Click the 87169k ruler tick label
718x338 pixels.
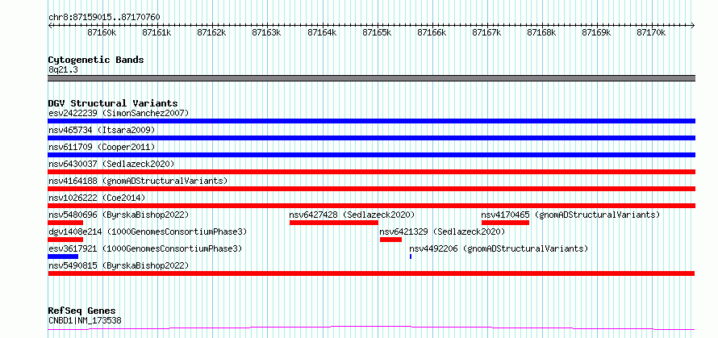click(596, 33)
